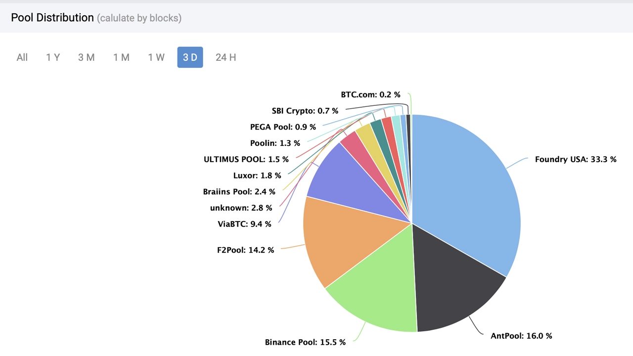633x356 pixels.
Task: Select the ViaBTC: 9.4 % label
Action: pos(244,224)
